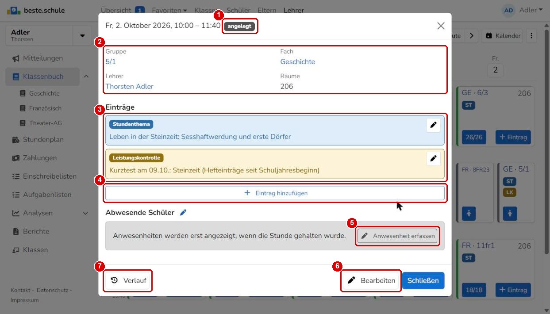Open Aufgabenlisten in sidebar
550x314 pixels.
[47, 195]
